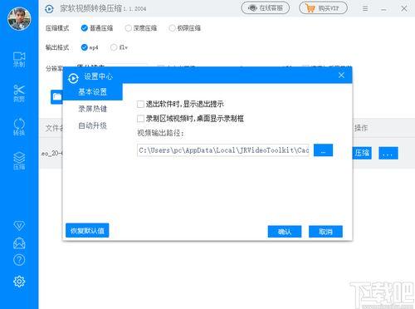Toggle 录制区域视频时,桌面显示录制框 checkbox
Viewport: 415px width, 309px height.
point(140,119)
